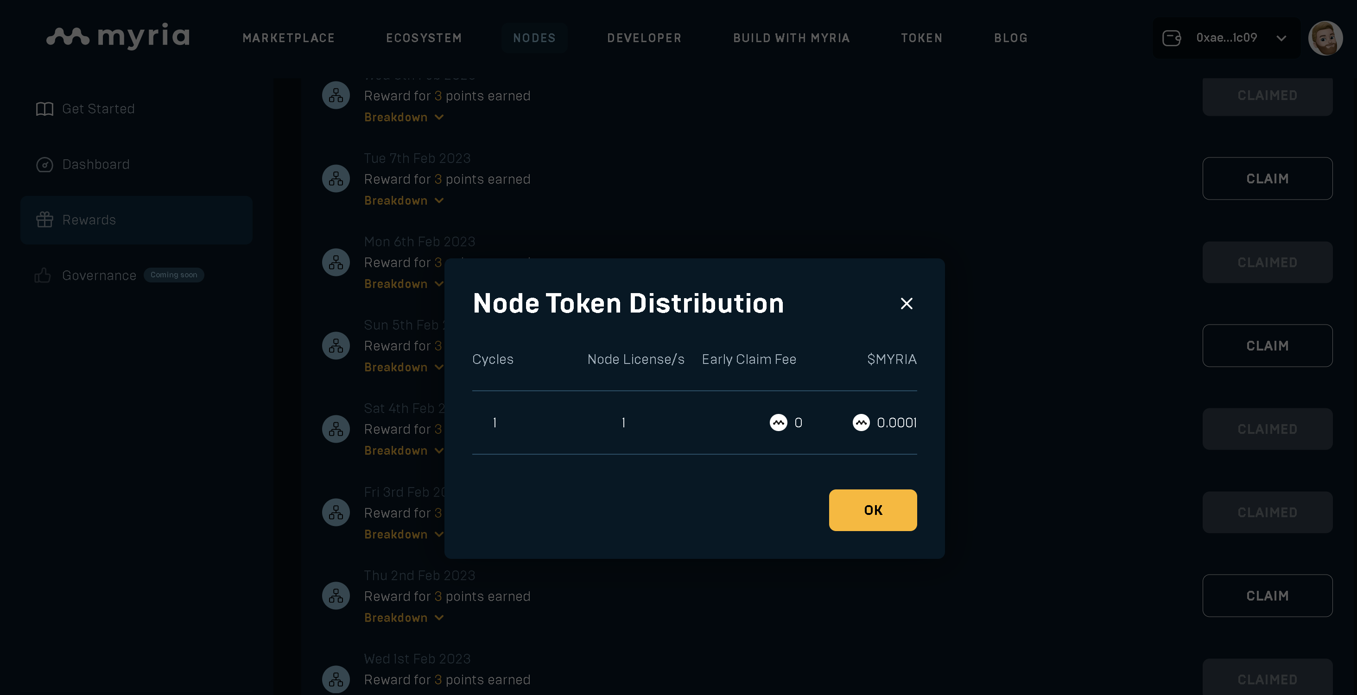
Task: Click the Governance thumbs-up icon
Action: coord(43,275)
